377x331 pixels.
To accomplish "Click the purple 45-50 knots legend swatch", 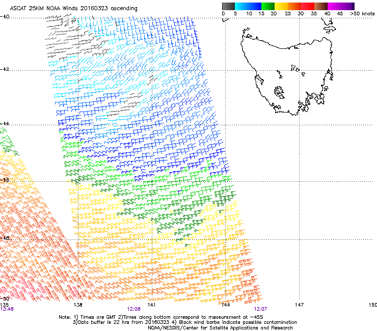I will coord(347,6).
